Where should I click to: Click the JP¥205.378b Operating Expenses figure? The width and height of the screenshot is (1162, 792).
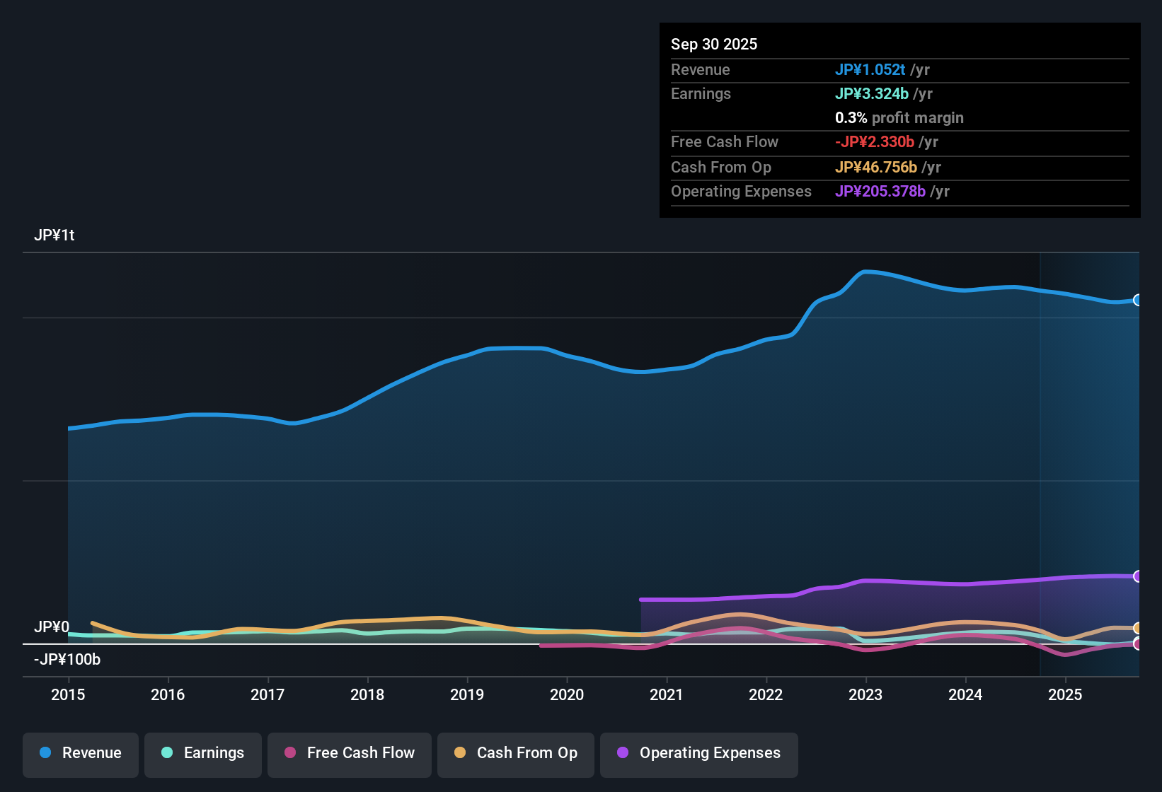point(880,191)
